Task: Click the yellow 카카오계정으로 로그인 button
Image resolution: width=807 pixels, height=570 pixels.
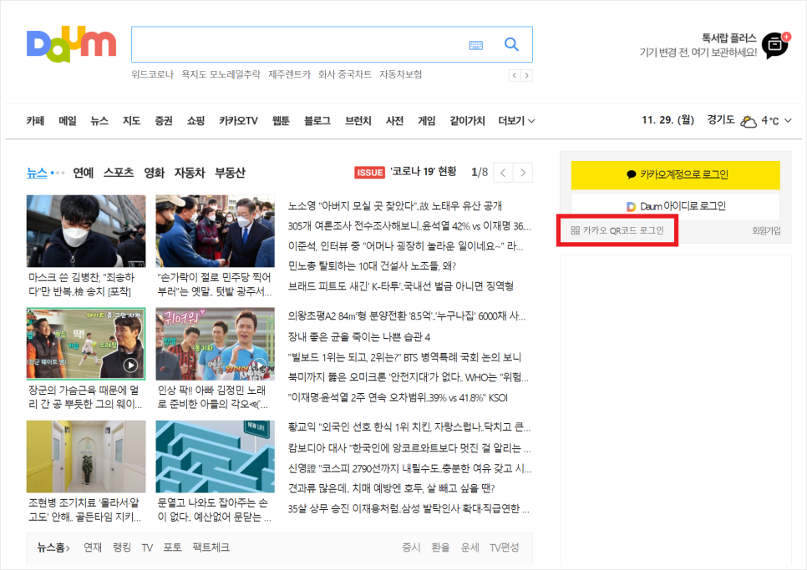Action: click(675, 174)
